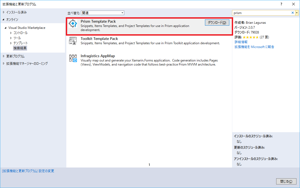Image resolution: width=300 pixels, height=188 pixels.
Task: Click the 作成者: Brian Lagunas text
Action: [x=250, y=22]
